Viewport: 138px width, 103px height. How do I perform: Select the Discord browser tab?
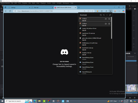65,7
